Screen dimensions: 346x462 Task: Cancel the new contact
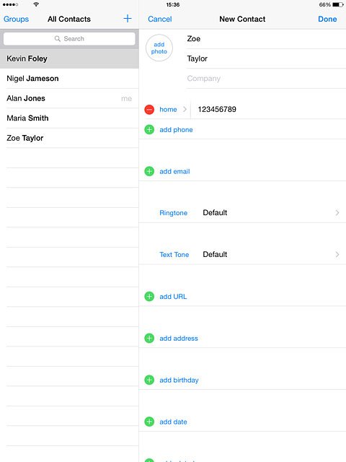tap(160, 19)
